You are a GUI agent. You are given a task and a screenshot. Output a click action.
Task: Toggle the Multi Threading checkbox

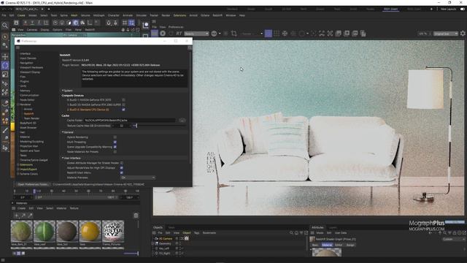click(x=115, y=142)
